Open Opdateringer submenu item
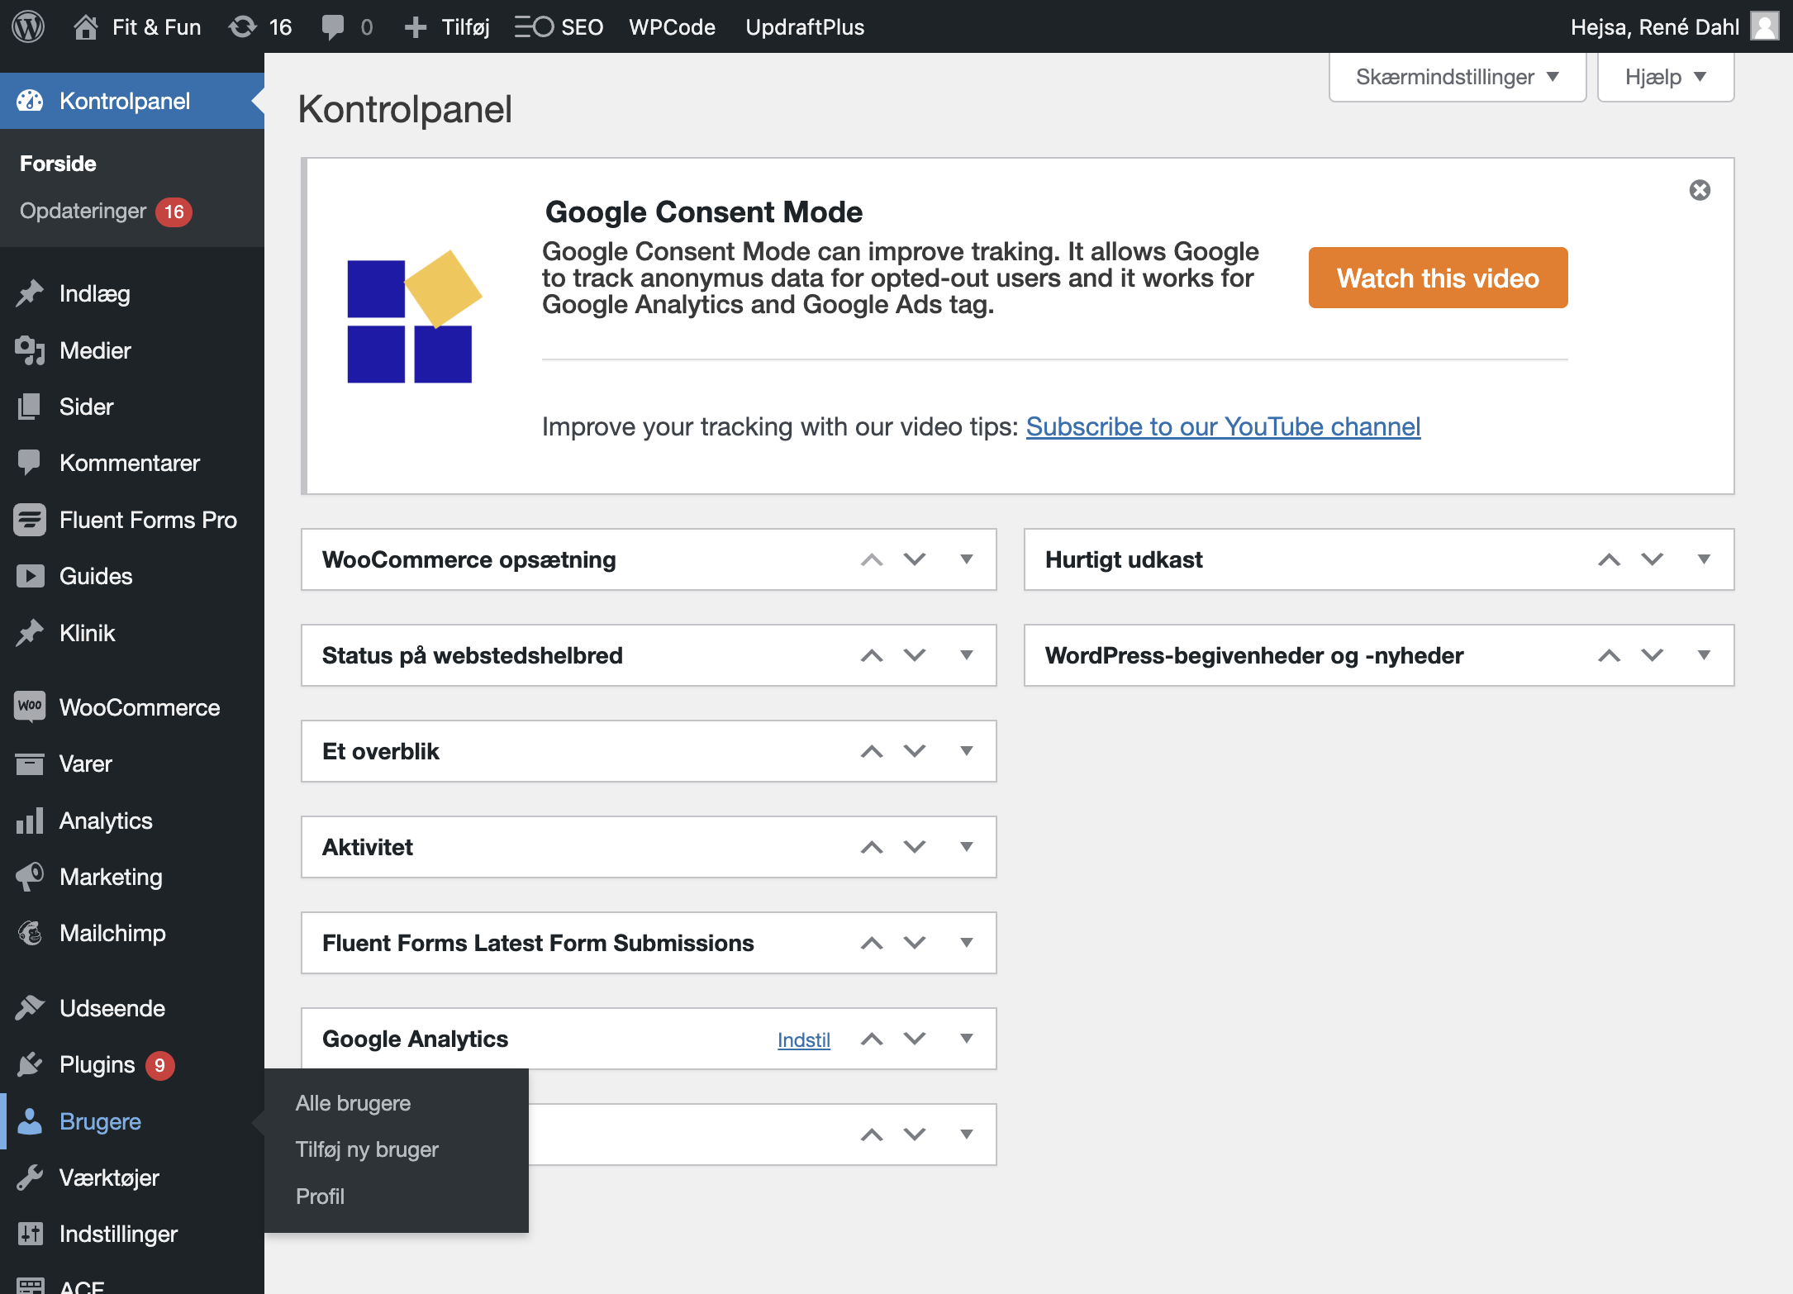 pyautogui.click(x=106, y=212)
